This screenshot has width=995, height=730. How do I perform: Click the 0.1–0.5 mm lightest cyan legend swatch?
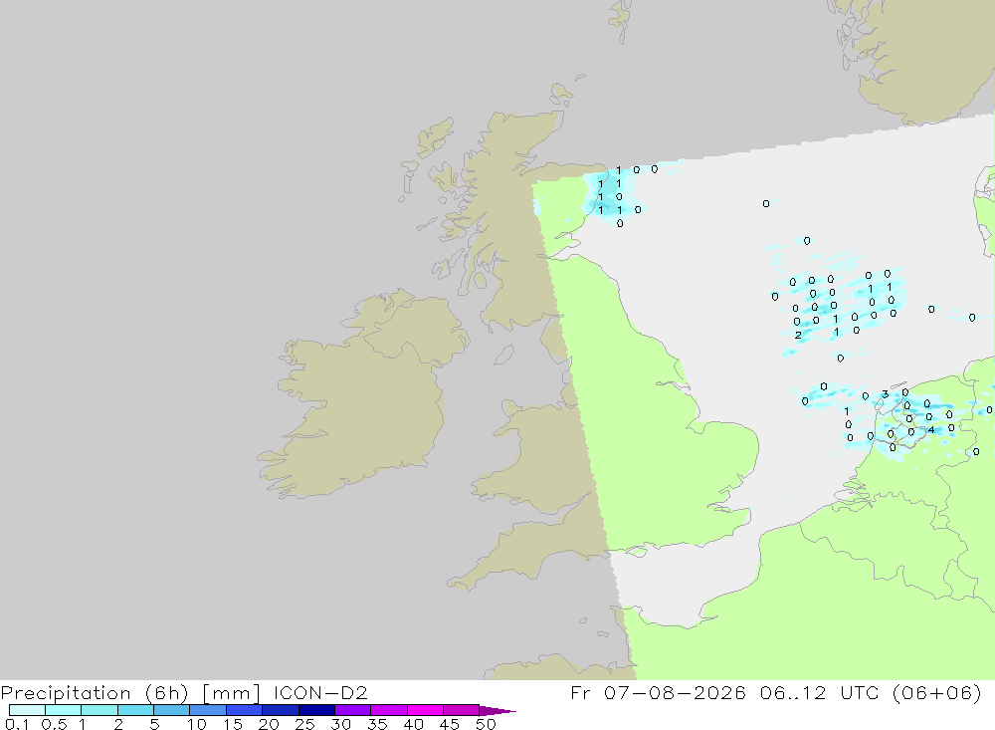(27, 710)
